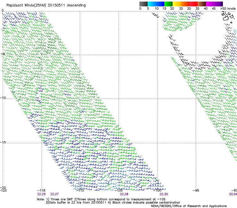
Task: Click the pass time label '22:28'
Action: (x=124, y=194)
